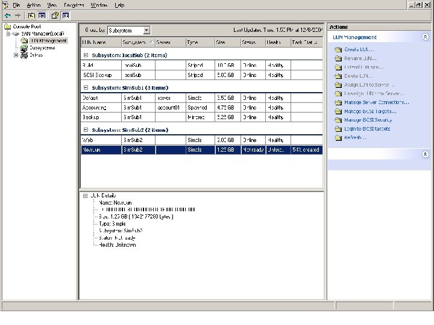Open the Group by dropdown
Viewport: 434px width, 325px height.
[146, 30]
